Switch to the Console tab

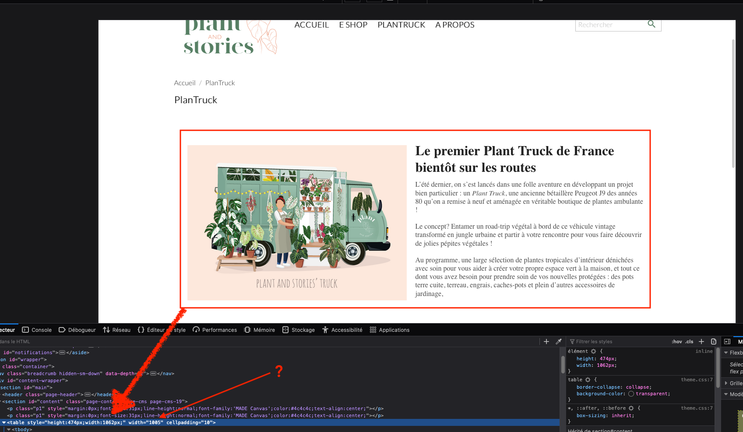point(37,330)
